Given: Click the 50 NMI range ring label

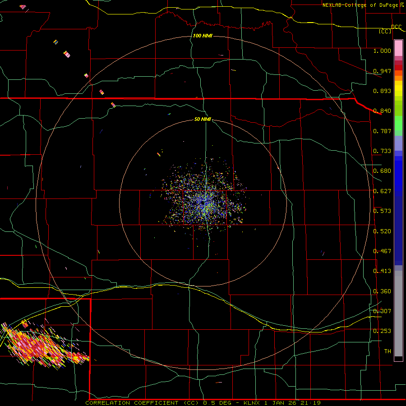Looking at the screenshot, I should coord(203,119).
